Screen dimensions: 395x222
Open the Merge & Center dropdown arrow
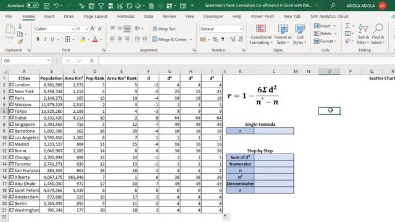pyautogui.click(x=191, y=39)
